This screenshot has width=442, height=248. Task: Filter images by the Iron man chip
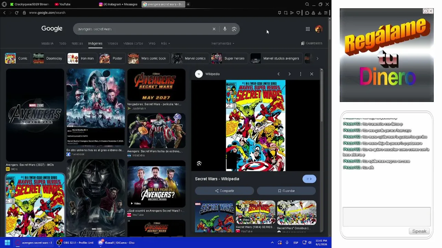[x=81, y=59]
